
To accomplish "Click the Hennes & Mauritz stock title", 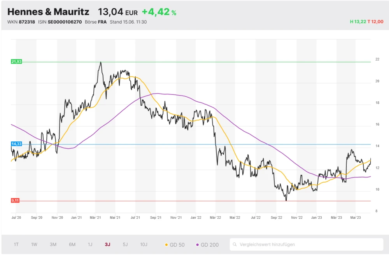I will [x=48, y=12].
